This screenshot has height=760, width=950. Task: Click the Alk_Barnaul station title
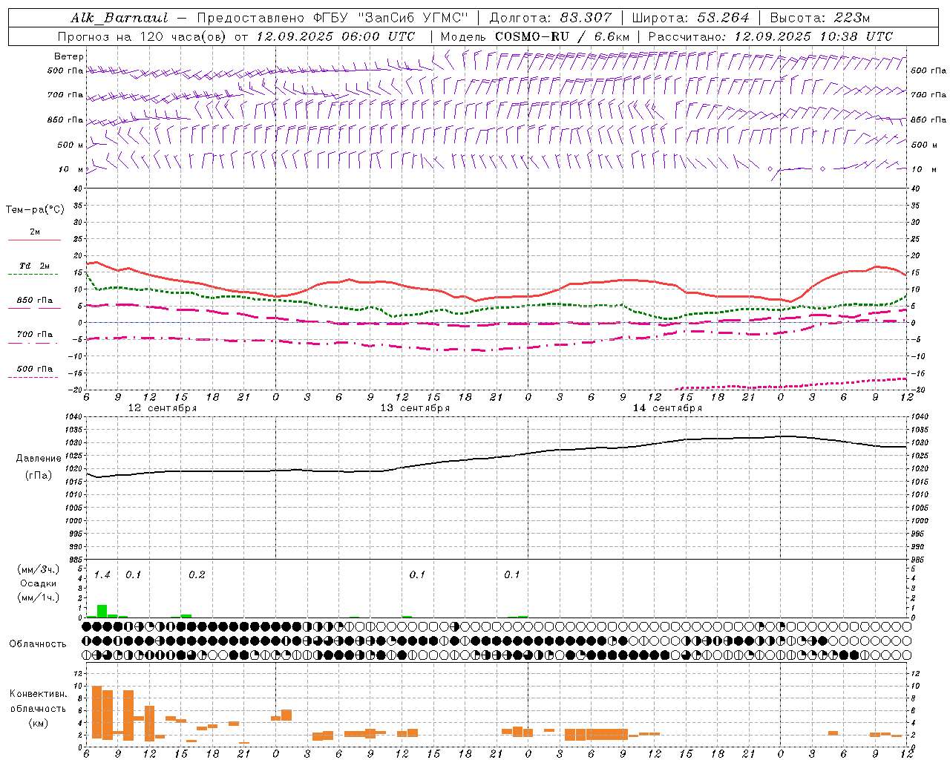(119, 18)
